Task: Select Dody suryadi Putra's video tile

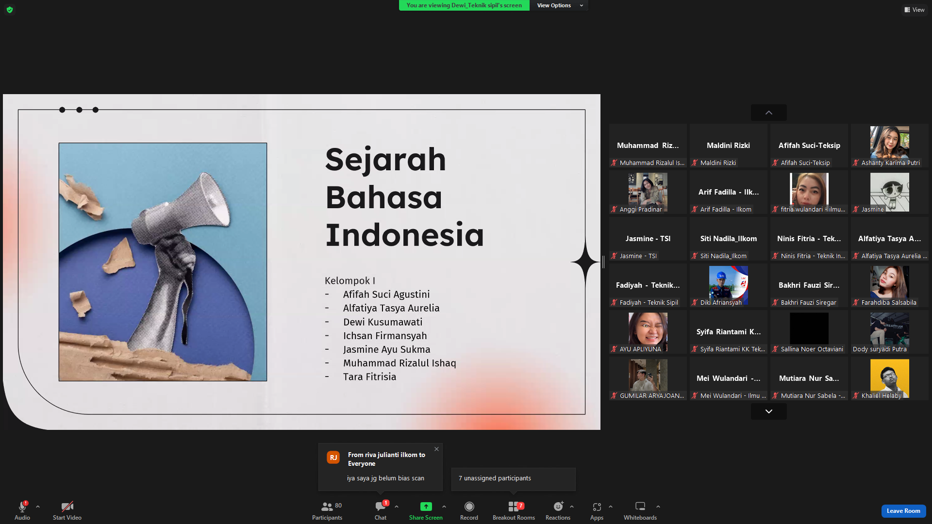Action: 890,332
